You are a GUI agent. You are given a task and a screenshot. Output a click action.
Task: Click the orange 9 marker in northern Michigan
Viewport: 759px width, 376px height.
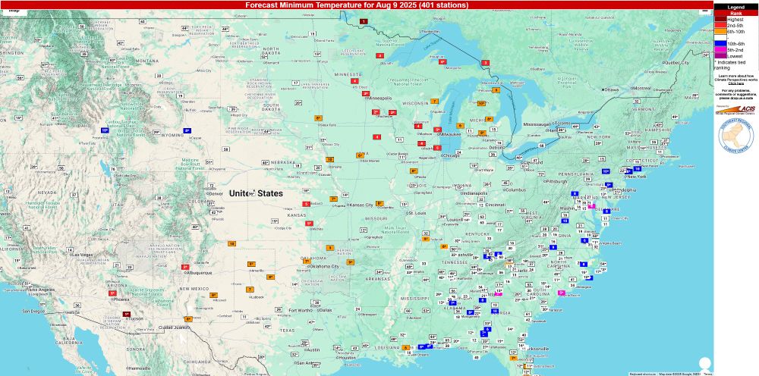[496, 90]
